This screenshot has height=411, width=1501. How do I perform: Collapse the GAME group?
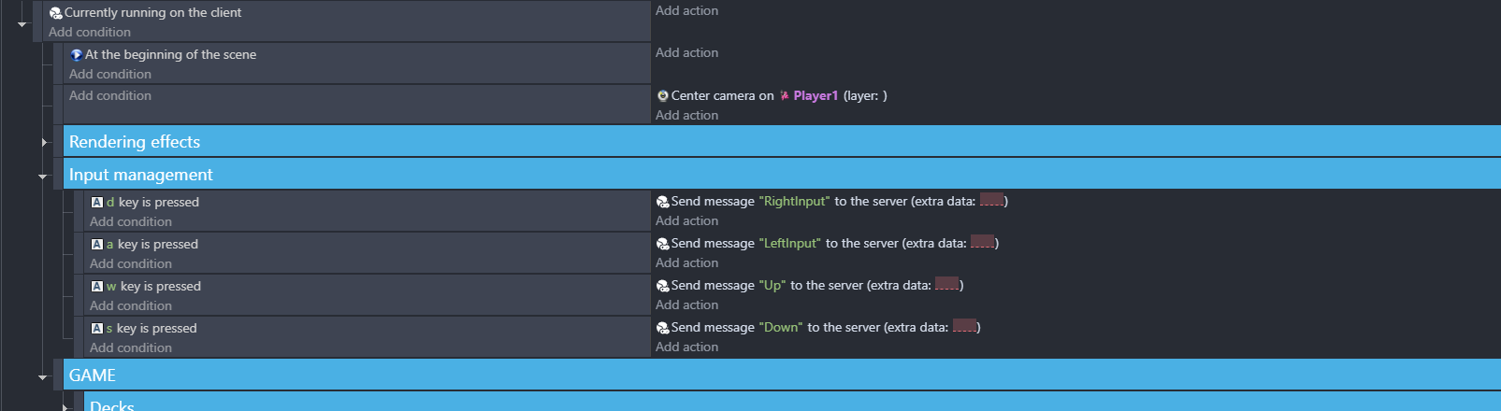tap(43, 377)
